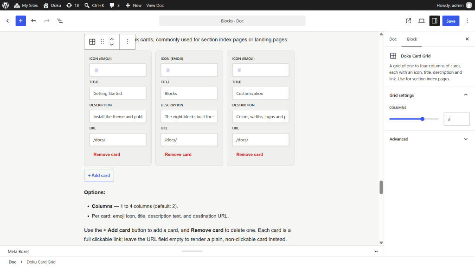
Task: Expand the Meta Boxes panel
Action: coord(192,251)
